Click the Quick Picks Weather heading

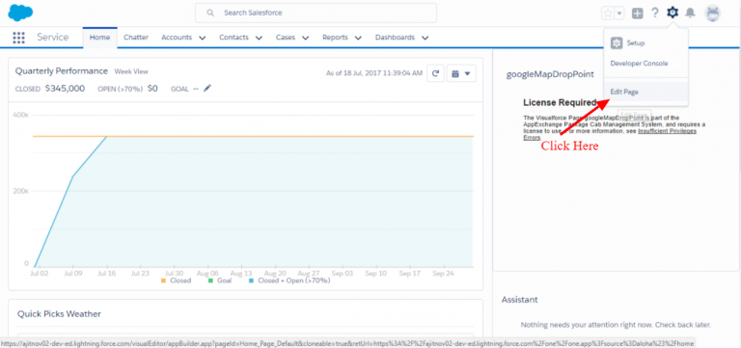click(59, 314)
